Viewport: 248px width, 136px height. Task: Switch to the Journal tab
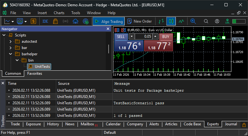231,124
